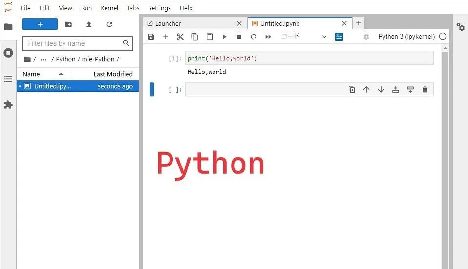Collapse the active cell via blue bar

152,89
